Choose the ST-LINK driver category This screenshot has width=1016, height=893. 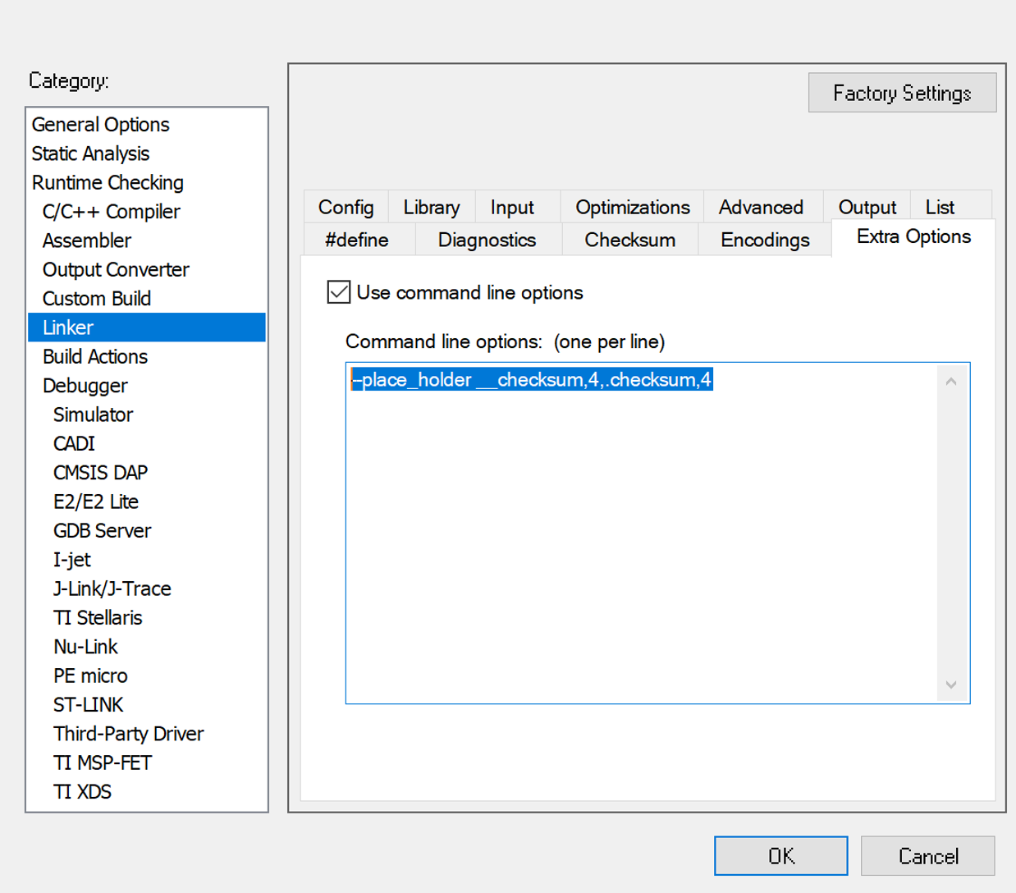point(88,704)
